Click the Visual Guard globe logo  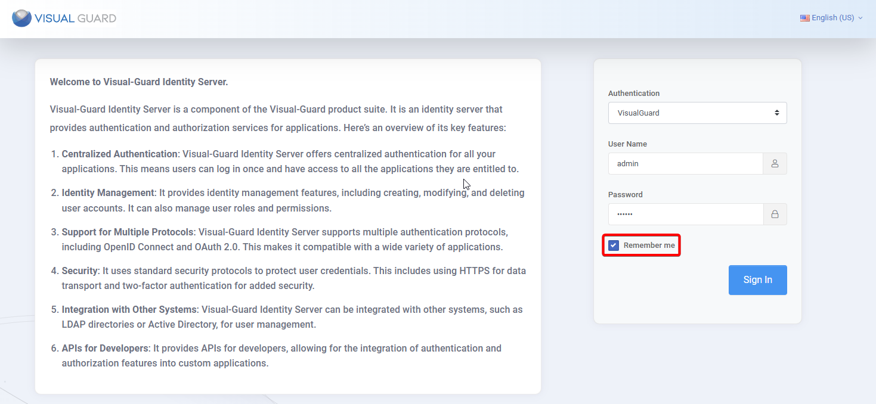21,18
